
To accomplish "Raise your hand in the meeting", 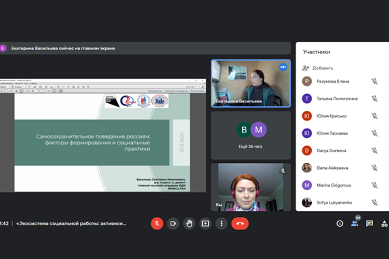I will (x=189, y=224).
